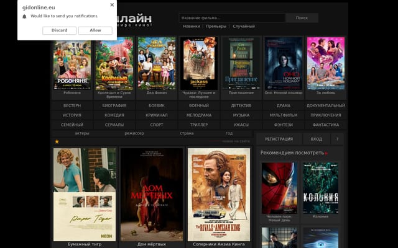Select the Фантастика genre
This screenshot has height=248, width=398.
[x=326, y=125]
